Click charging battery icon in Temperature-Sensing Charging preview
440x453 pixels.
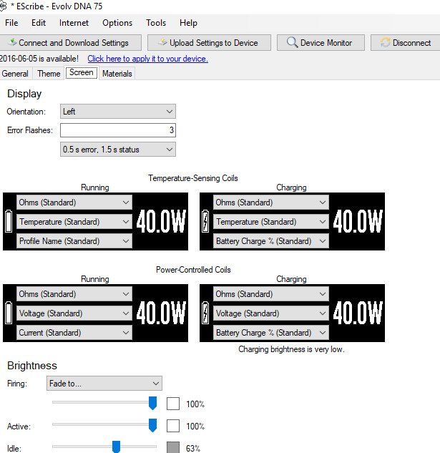tap(206, 221)
